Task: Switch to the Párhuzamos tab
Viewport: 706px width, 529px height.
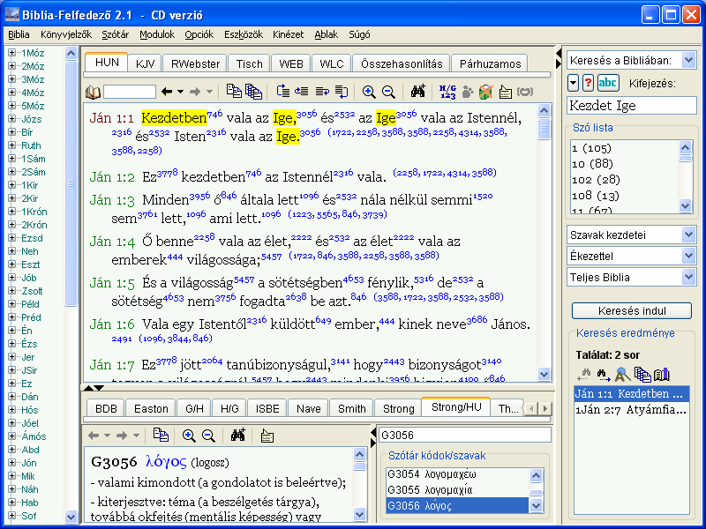Action: click(x=490, y=63)
